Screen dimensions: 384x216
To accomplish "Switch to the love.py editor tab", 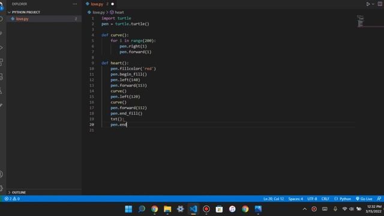I will click(x=97, y=4).
